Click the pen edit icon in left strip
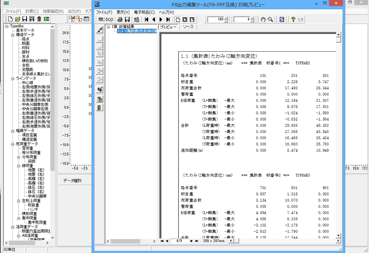 point(100,30)
